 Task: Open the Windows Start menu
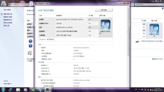tap(3, 90)
